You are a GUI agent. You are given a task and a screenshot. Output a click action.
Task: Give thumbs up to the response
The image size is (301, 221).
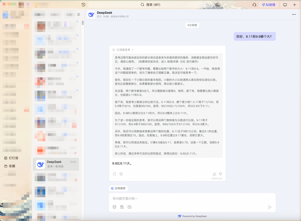pyautogui.click(x=215, y=174)
